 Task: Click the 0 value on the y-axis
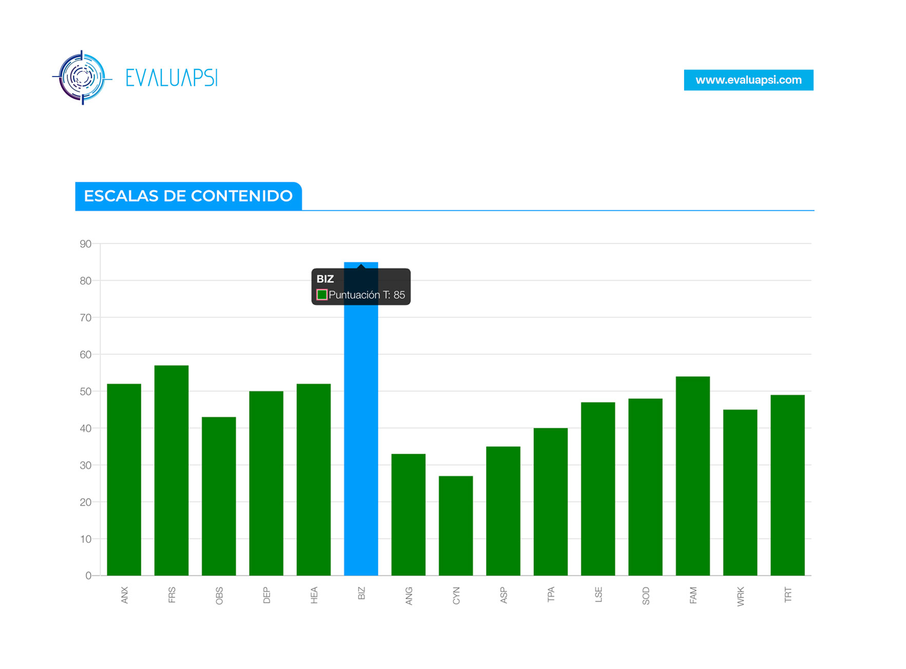click(x=88, y=576)
